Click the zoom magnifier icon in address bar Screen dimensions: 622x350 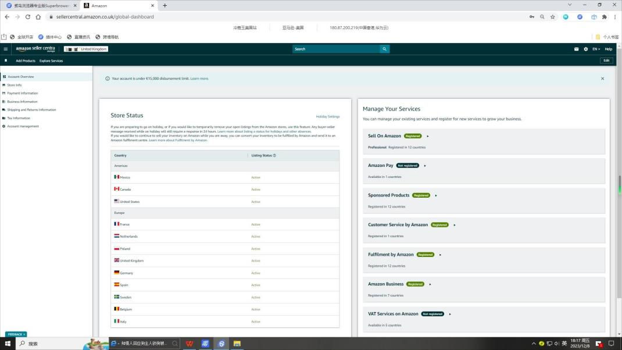542,17
